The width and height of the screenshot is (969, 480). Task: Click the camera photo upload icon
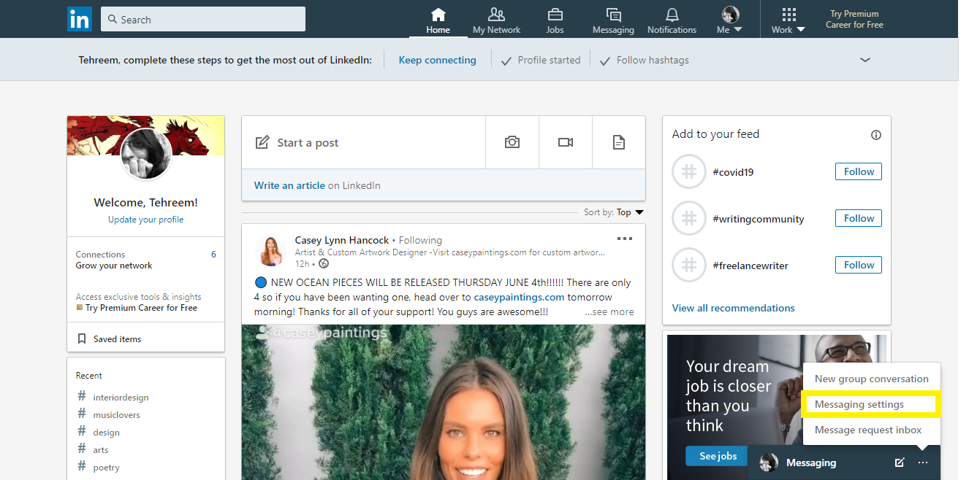pyautogui.click(x=512, y=142)
